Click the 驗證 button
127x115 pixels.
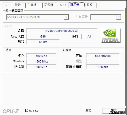[x=88, y=111]
